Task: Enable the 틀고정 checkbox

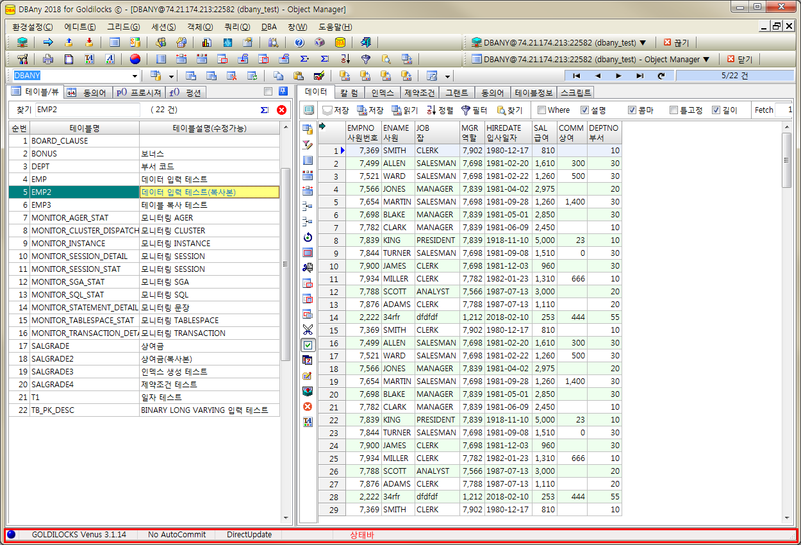Action: [x=673, y=110]
